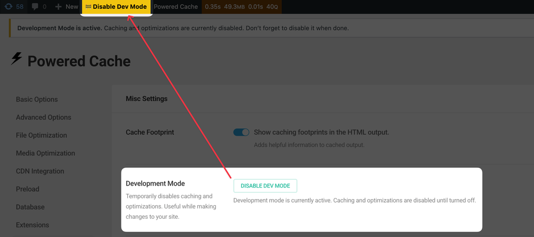This screenshot has width=534, height=237.
Task: Click the updates icon showing 58
Action: click(x=14, y=7)
